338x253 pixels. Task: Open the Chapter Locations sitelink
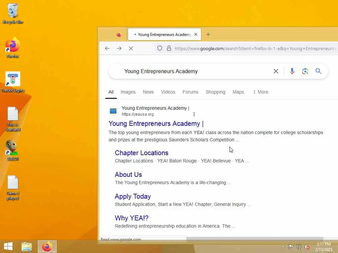[x=141, y=153]
